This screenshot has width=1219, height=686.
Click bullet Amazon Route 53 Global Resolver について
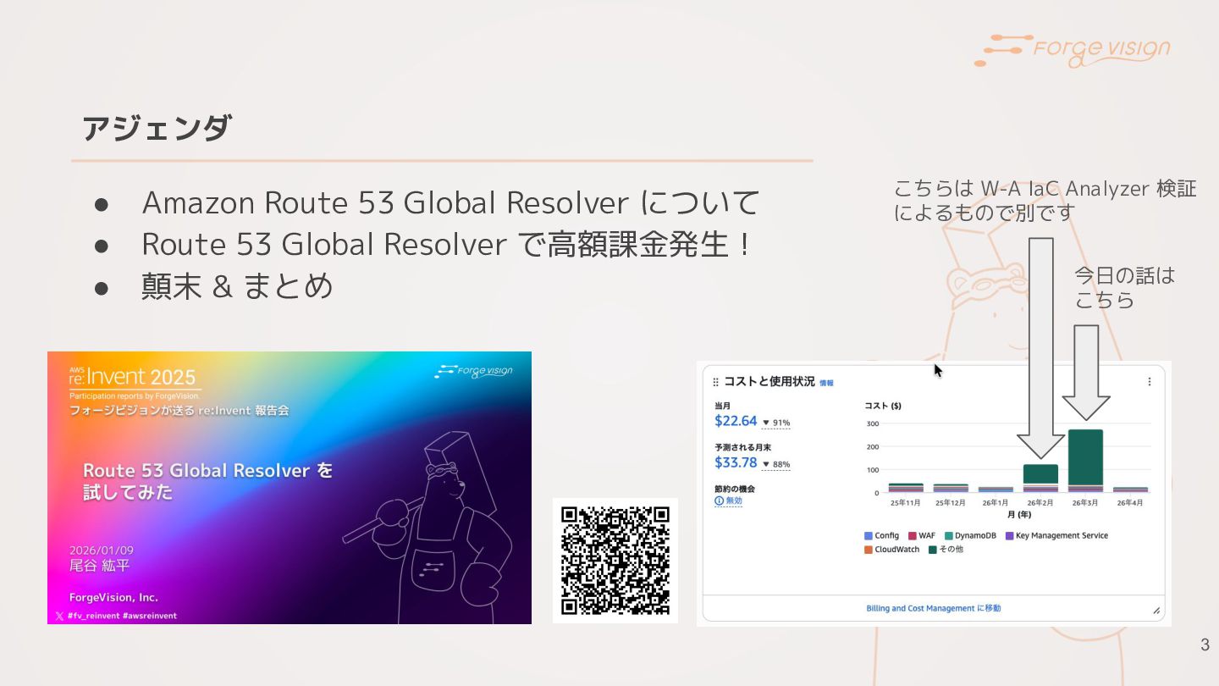pos(451,203)
